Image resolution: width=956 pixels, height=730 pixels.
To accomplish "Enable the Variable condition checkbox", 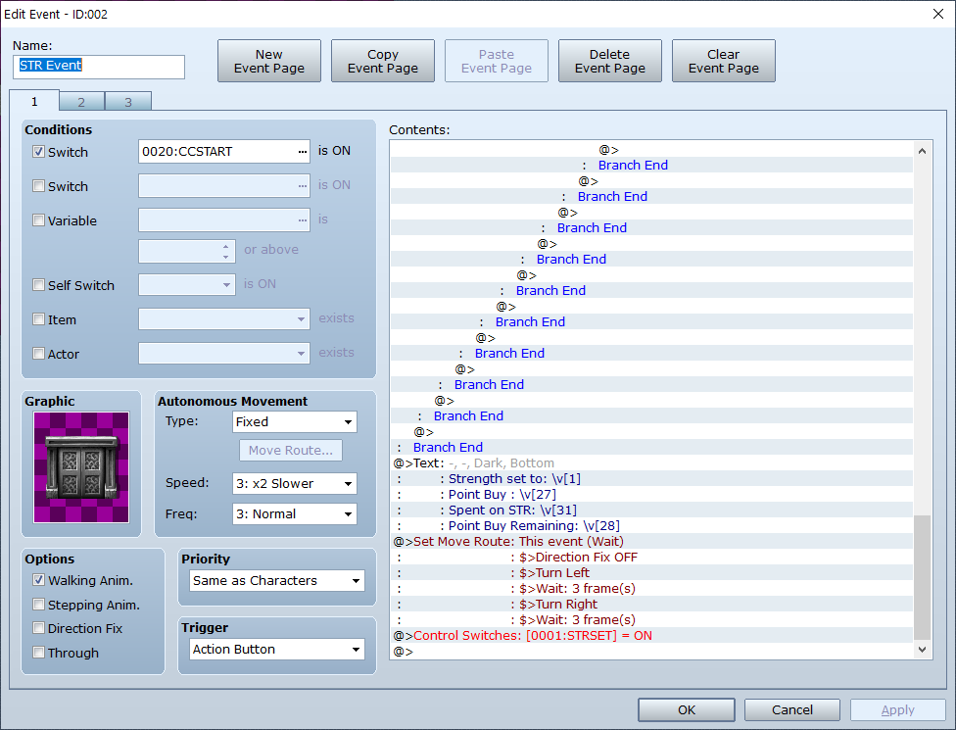I will [39, 220].
